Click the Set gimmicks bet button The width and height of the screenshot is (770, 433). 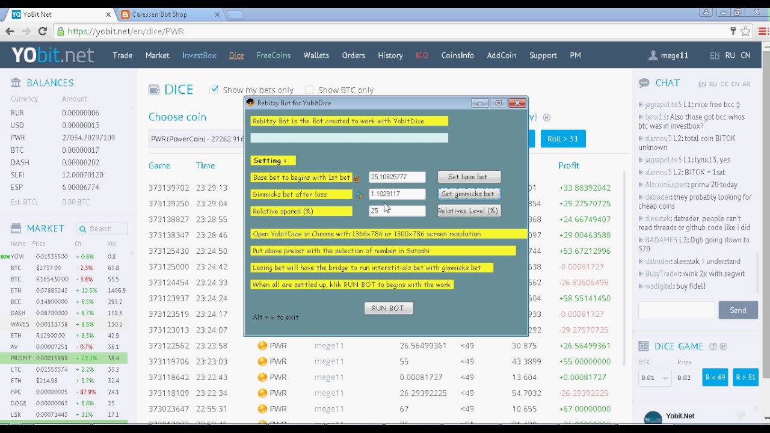[x=468, y=194]
